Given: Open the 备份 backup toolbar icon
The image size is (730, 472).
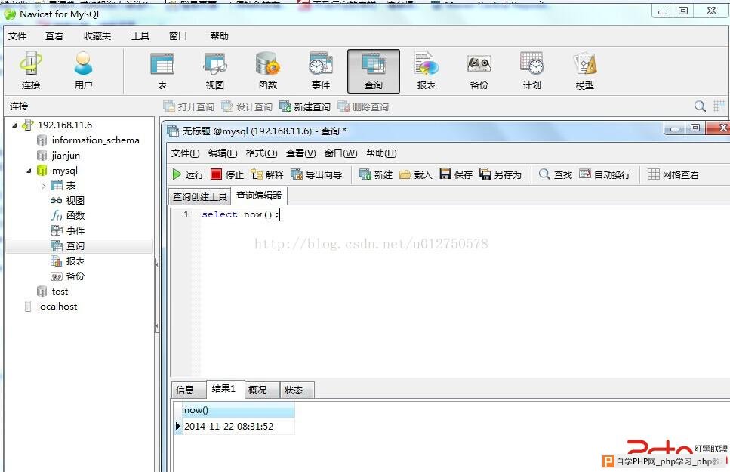Looking at the screenshot, I should (479, 71).
